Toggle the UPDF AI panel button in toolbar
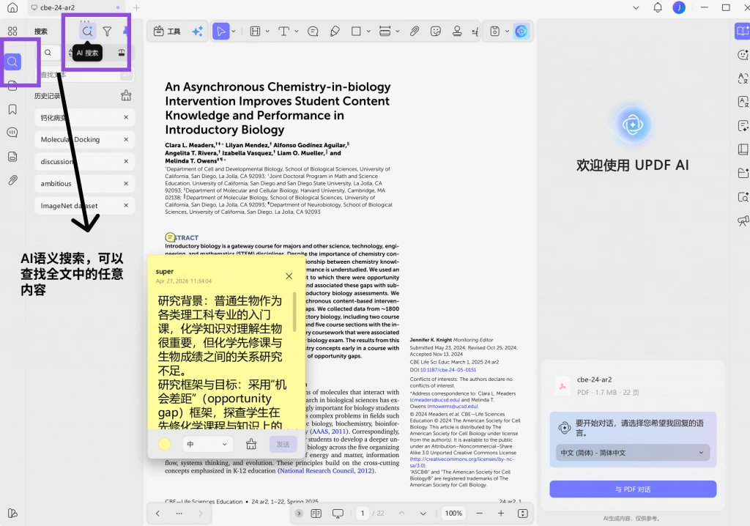 521,32
